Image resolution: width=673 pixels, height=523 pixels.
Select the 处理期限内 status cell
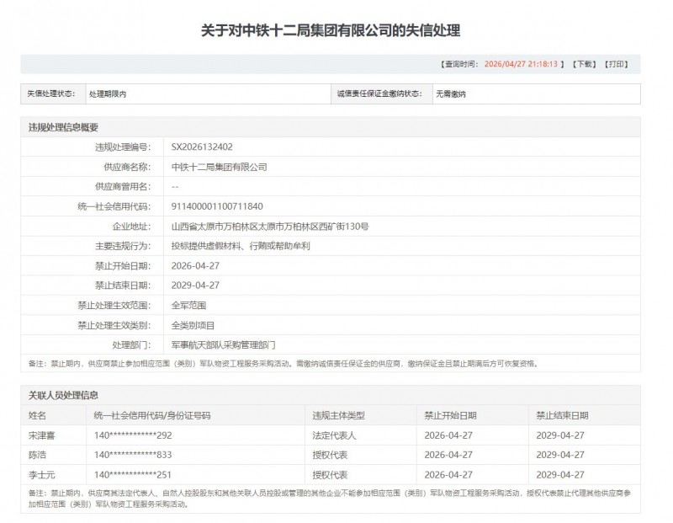point(105,92)
